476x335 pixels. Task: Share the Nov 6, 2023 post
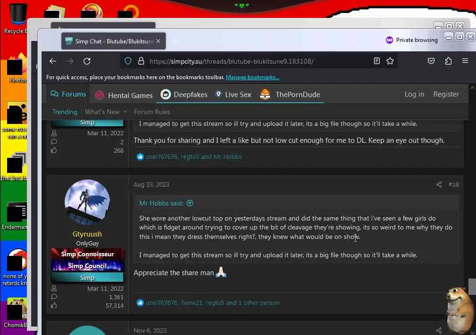[439, 330]
